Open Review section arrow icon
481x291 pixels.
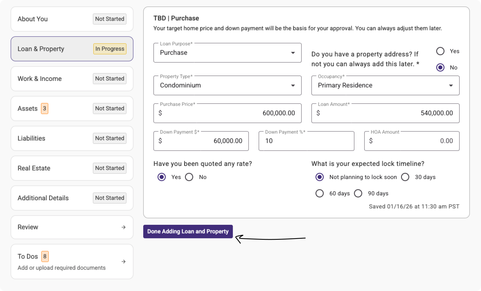click(123, 227)
